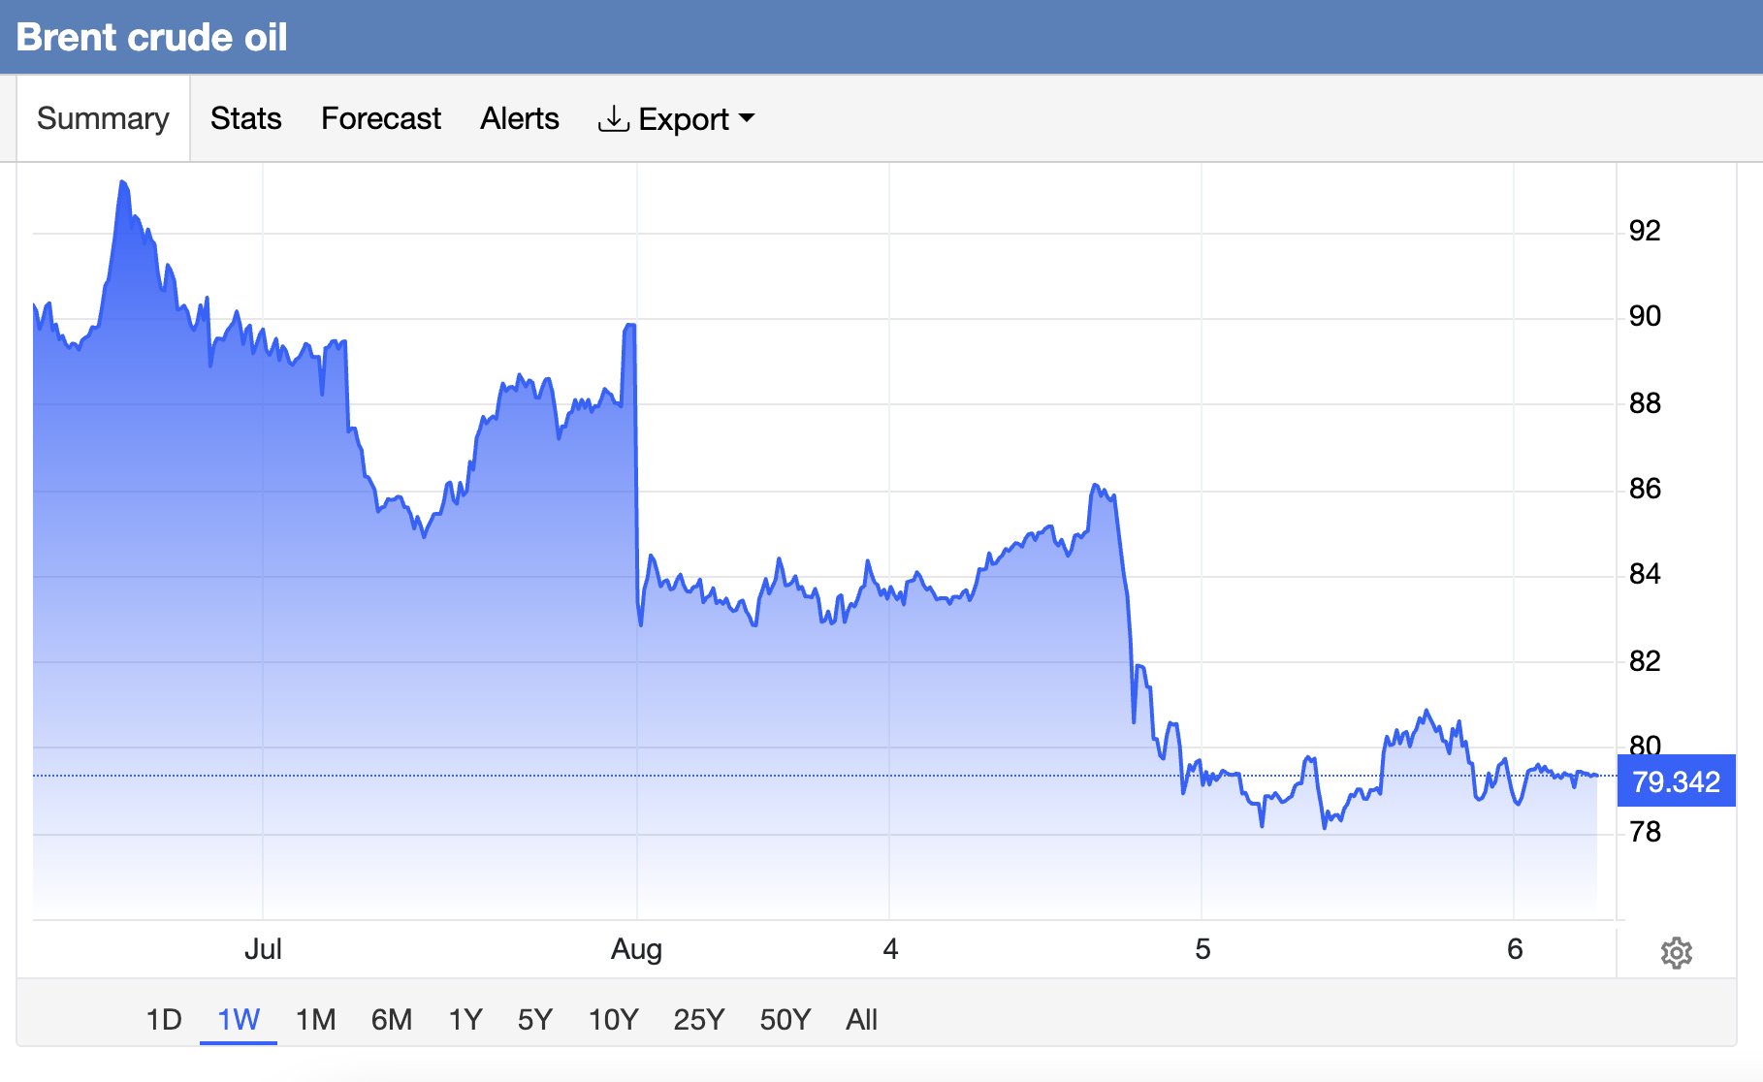Screen dimensions: 1763x1082
Task: Click the 90 price axis label
Action: 1645,315
